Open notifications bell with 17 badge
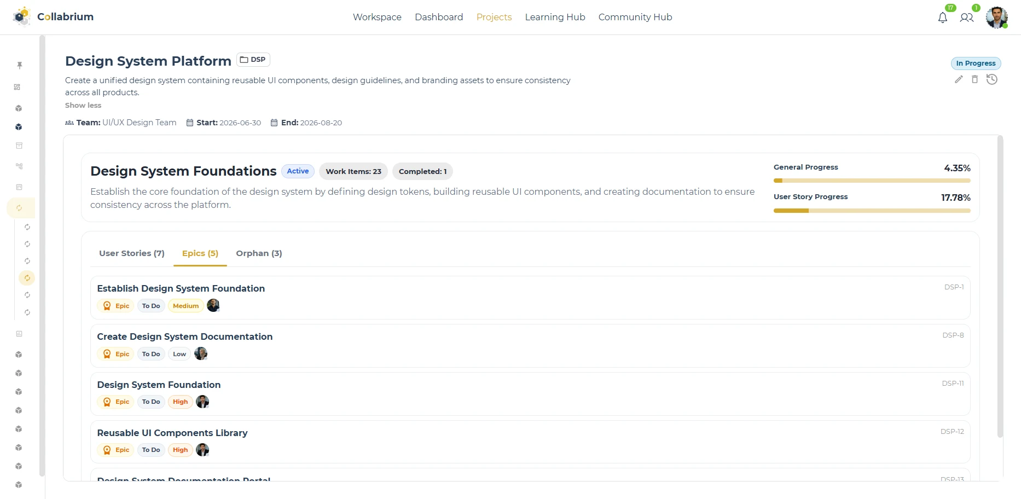The height and width of the screenshot is (499, 1021). click(943, 18)
